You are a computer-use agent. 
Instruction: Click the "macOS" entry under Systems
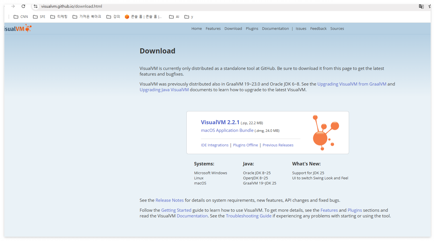tap(200, 183)
